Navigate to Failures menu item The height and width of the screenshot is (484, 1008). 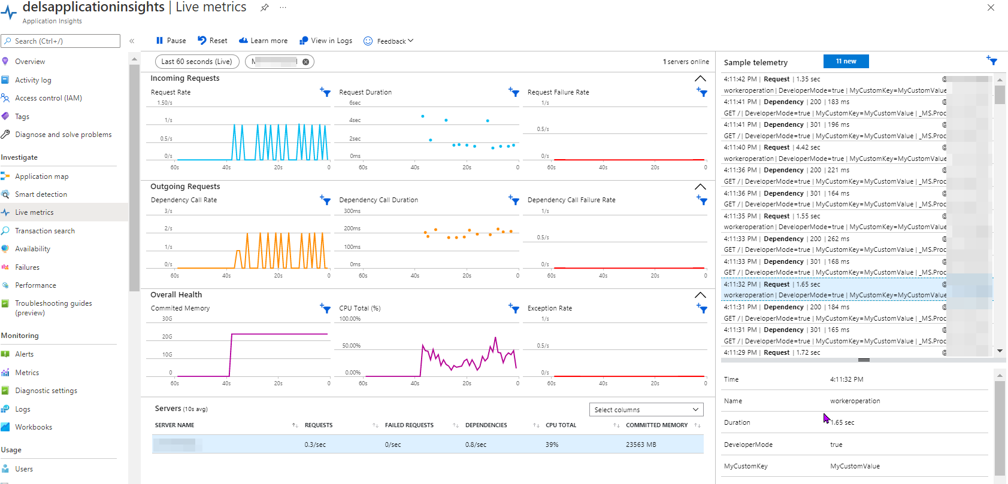click(27, 267)
